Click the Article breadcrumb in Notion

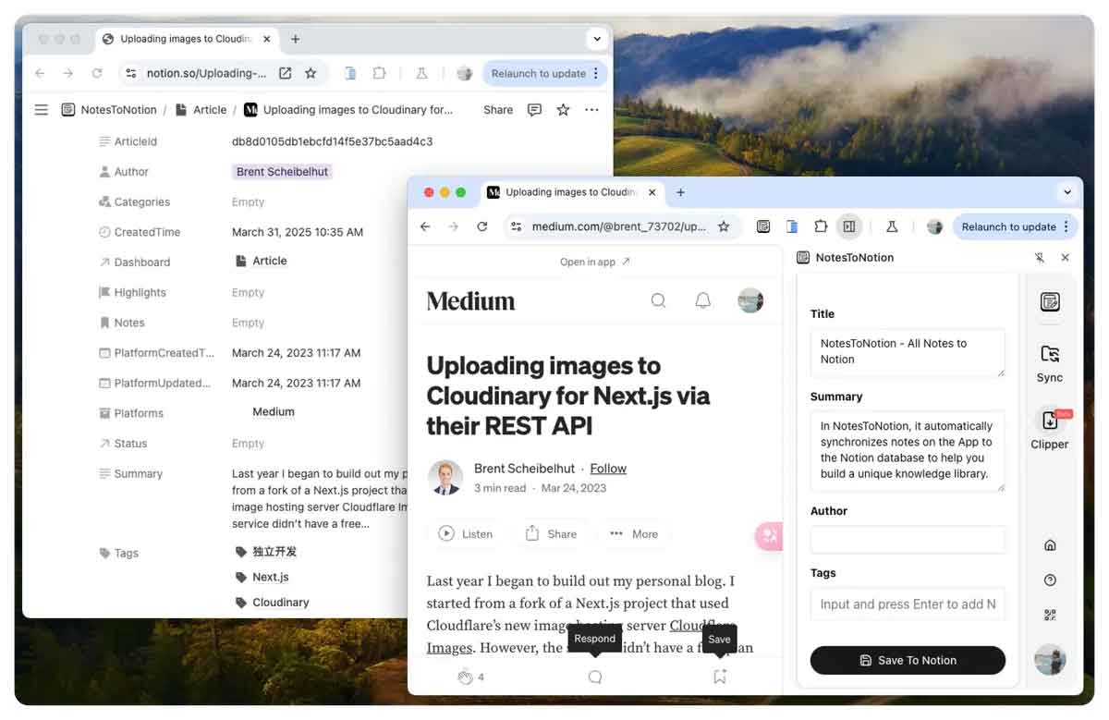(x=209, y=110)
